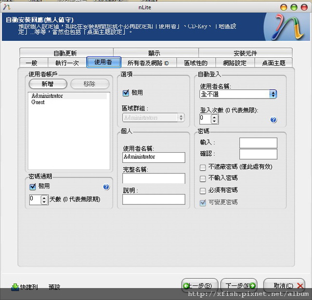The width and height of the screenshot is (312, 300).
Task: Click the 確認 password field
Action: [x=258, y=154]
